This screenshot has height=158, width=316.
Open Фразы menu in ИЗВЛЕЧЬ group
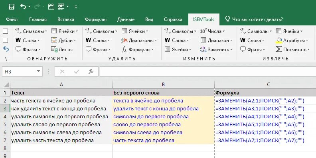tap(253, 49)
